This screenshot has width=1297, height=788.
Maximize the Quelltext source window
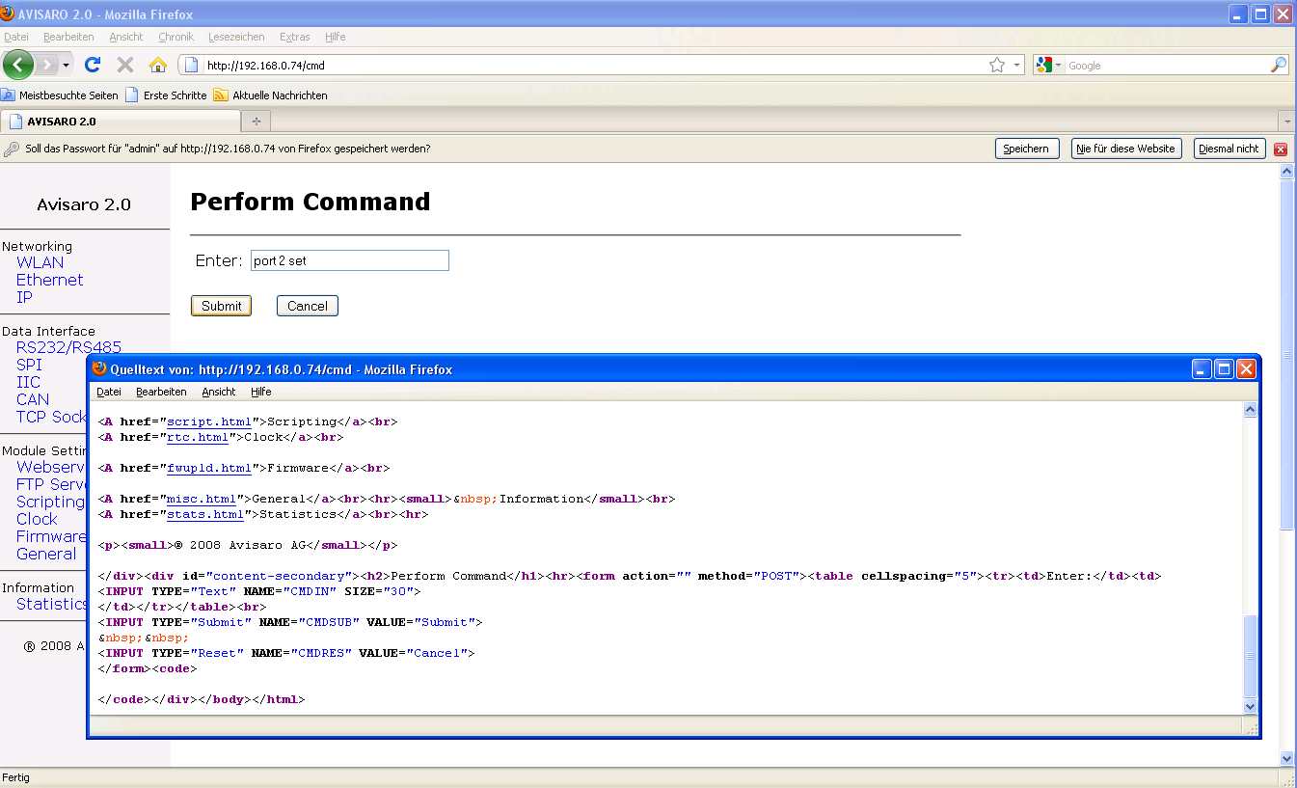[1224, 368]
